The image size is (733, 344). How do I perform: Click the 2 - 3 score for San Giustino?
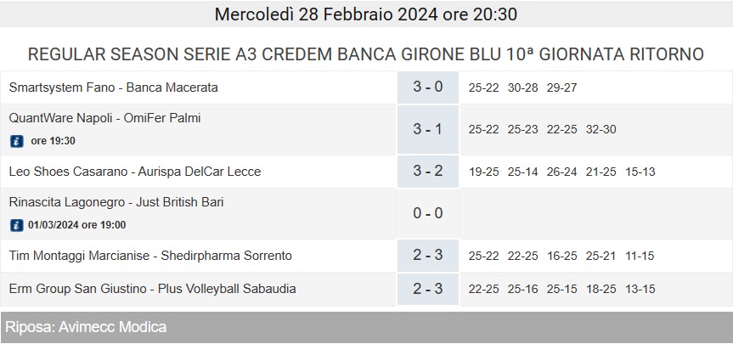point(428,289)
